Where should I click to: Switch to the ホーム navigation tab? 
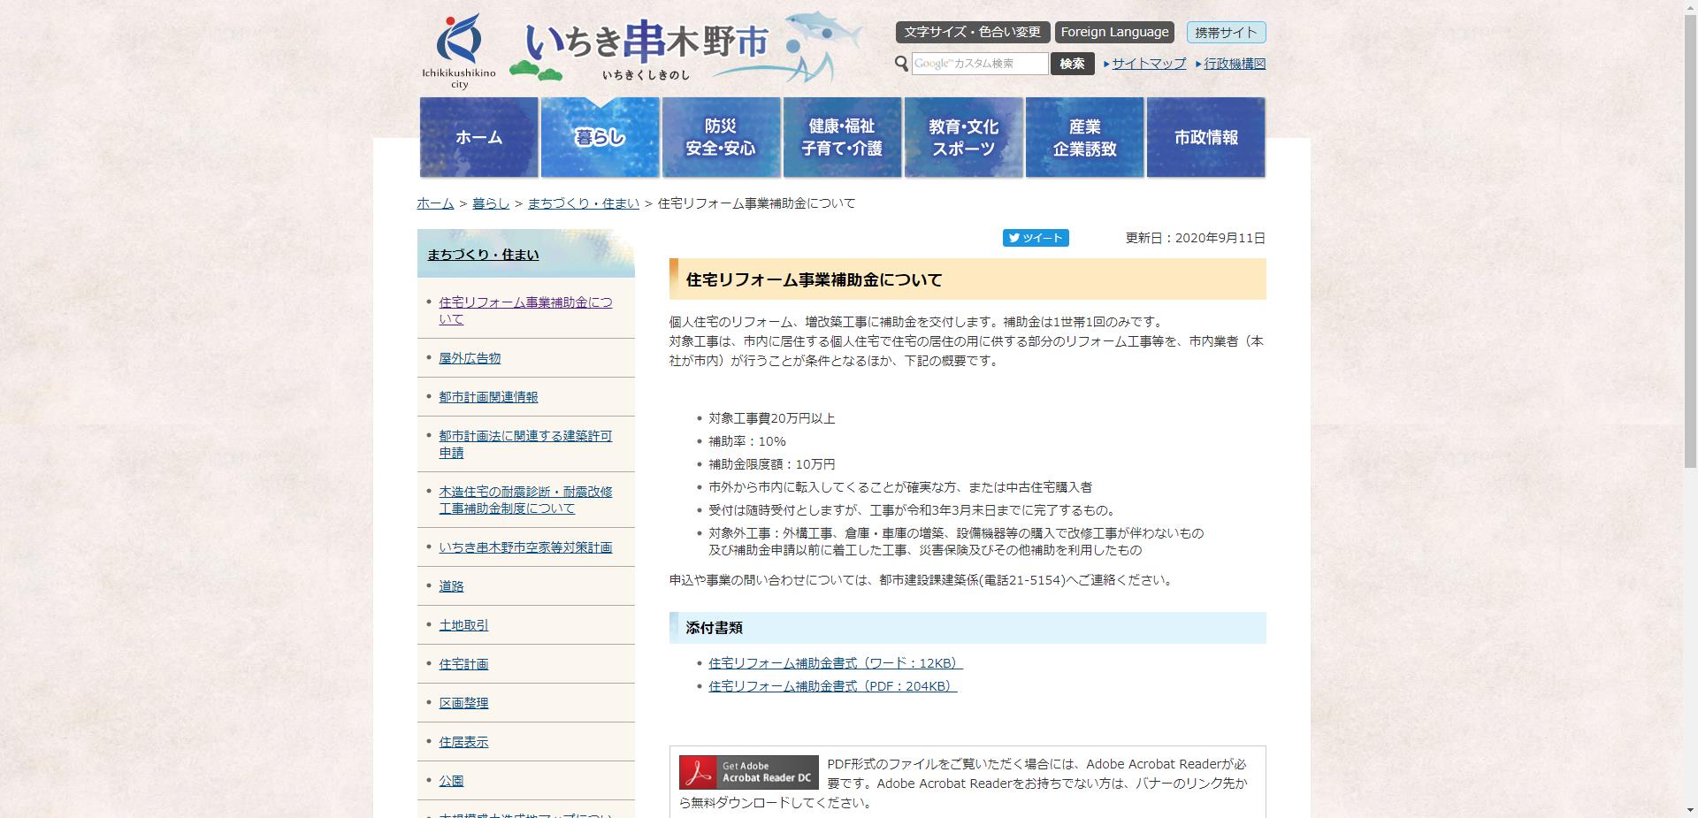[478, 136]
